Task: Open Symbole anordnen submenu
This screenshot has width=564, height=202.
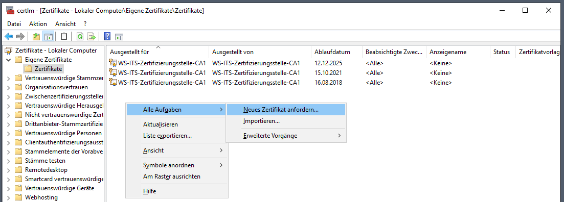Action: coord(176,165)
